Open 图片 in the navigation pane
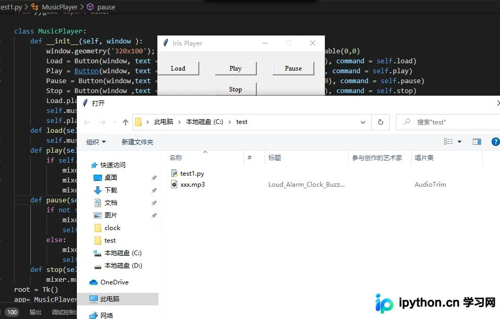 [111, 215]
